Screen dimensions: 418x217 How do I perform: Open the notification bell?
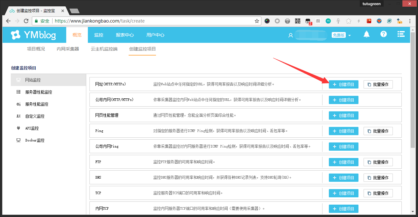(366, 34)
